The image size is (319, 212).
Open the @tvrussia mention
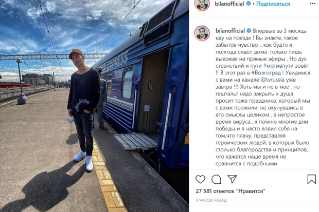[x=272, y=80]
